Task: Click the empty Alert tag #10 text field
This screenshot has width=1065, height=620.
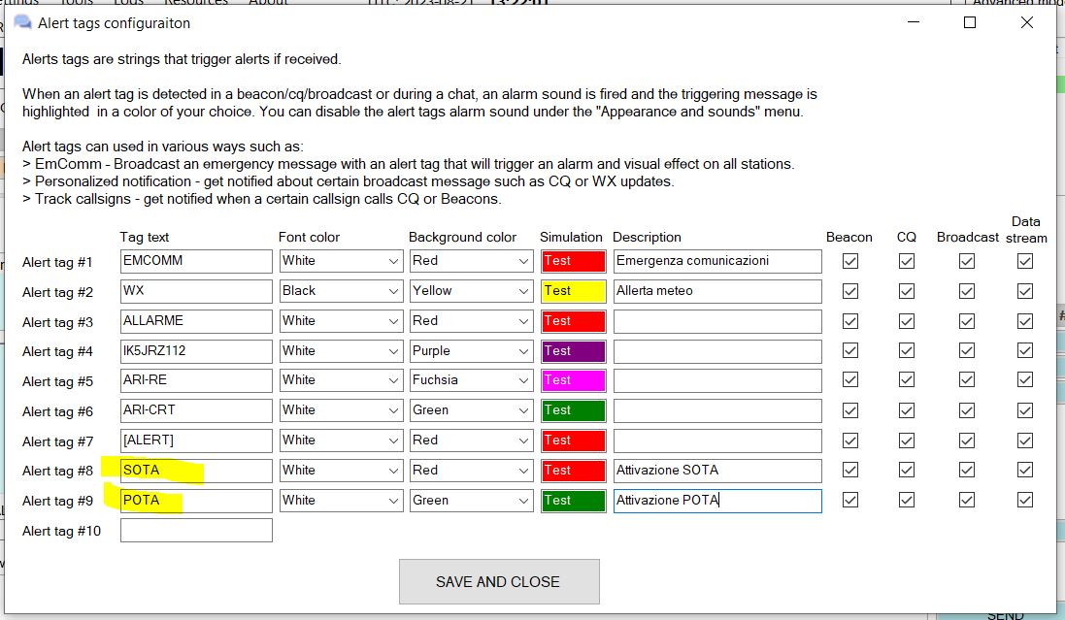Action: tap(196, 531)
